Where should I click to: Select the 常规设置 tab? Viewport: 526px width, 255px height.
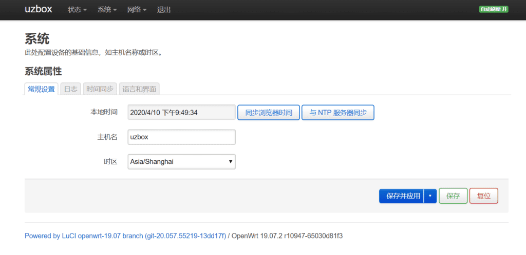tap(41, 89)
